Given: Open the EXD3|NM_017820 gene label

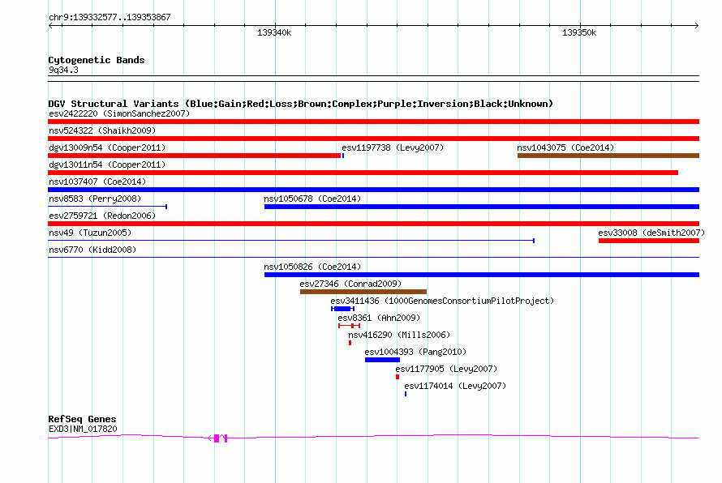Looking at the screenshot, I should (x=83, y=429).
